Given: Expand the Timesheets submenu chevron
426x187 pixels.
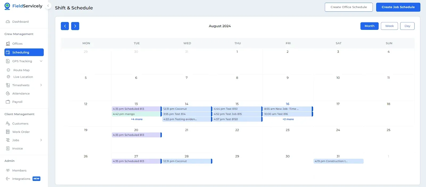Looking at the screenshot, I should (41, 85).
